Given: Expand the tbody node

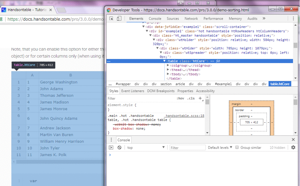Looking at the screenshot, I should 168,74.
